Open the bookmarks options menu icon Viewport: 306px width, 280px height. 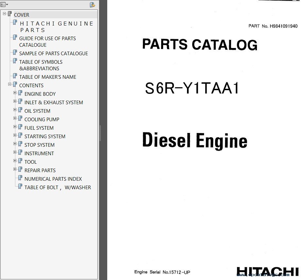[4, 5]
